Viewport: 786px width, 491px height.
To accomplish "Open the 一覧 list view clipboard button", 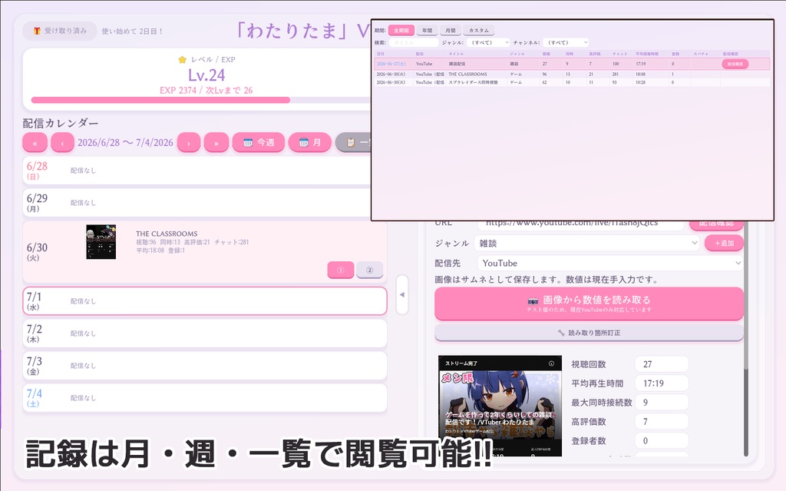I will click(354, 143).
